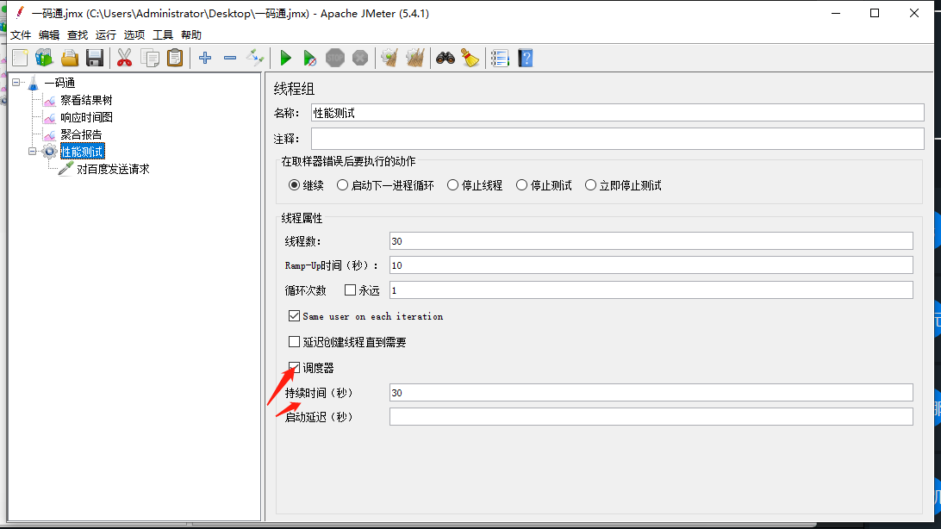Collapse the 性能测试 thread group node
The width and height of the screenshot is (941, 529).
point(33,152)
